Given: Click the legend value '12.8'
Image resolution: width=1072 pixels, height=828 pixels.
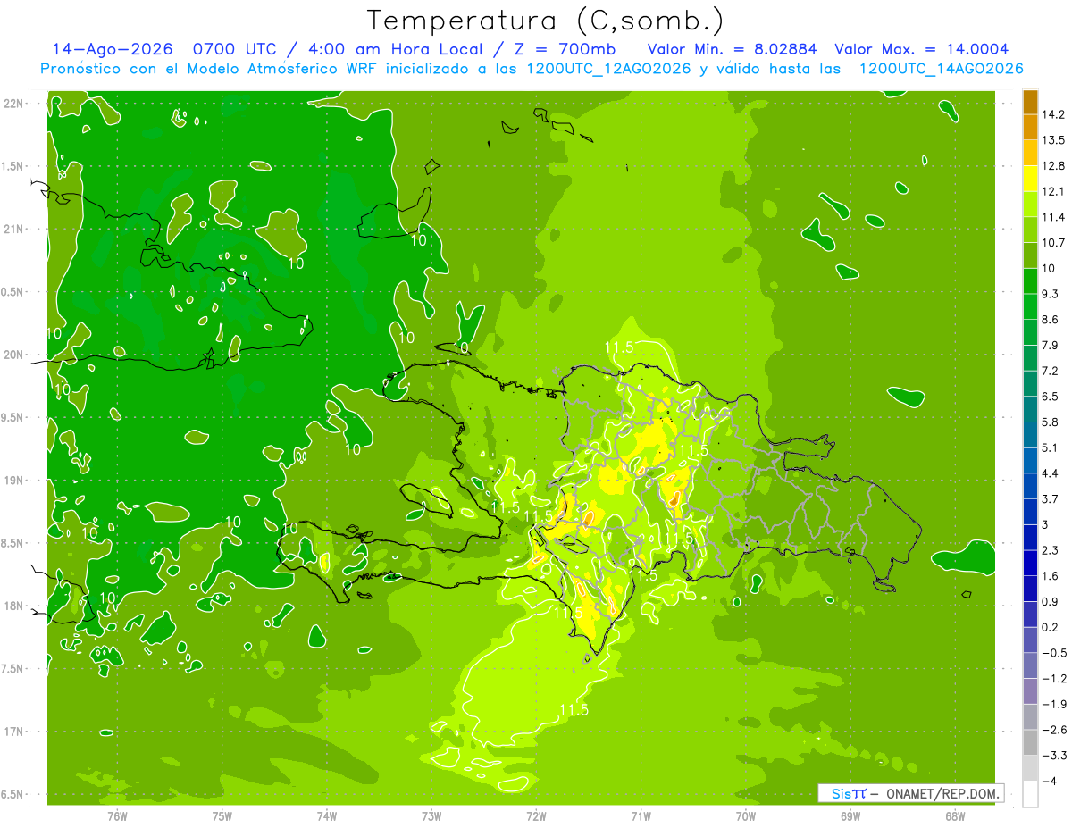Looking at the screenshot, I should pyautogui.click(x=1054, y=166).
